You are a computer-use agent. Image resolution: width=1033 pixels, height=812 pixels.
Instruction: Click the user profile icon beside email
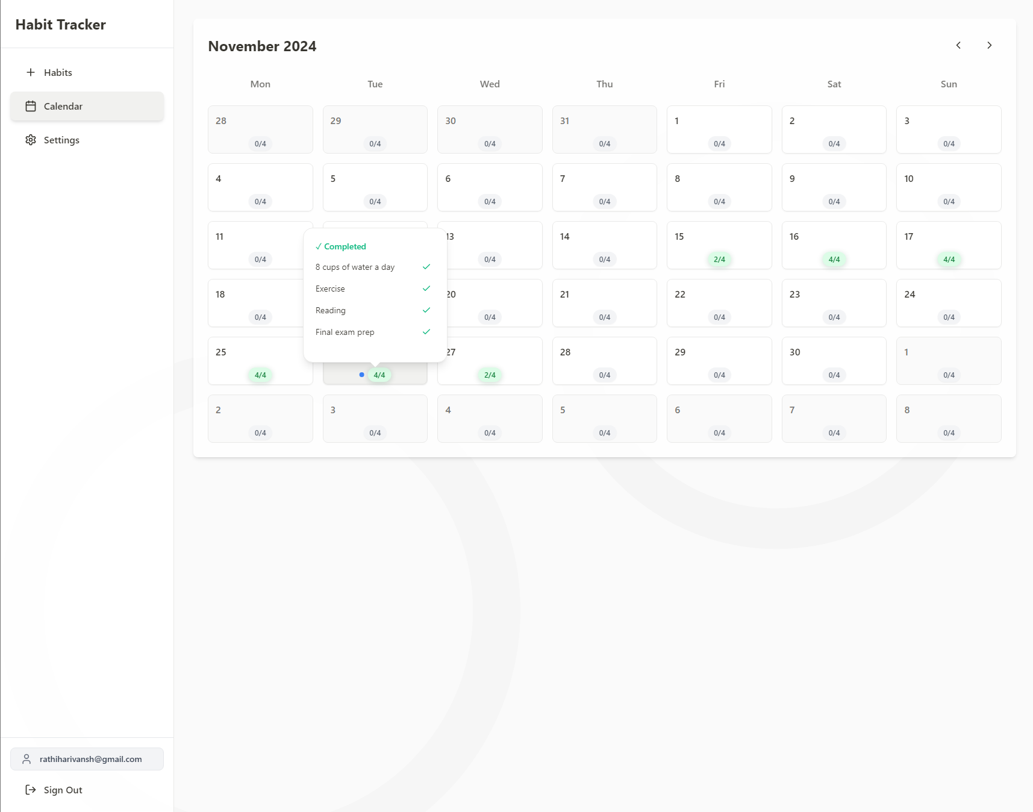(x=27, y=759)
